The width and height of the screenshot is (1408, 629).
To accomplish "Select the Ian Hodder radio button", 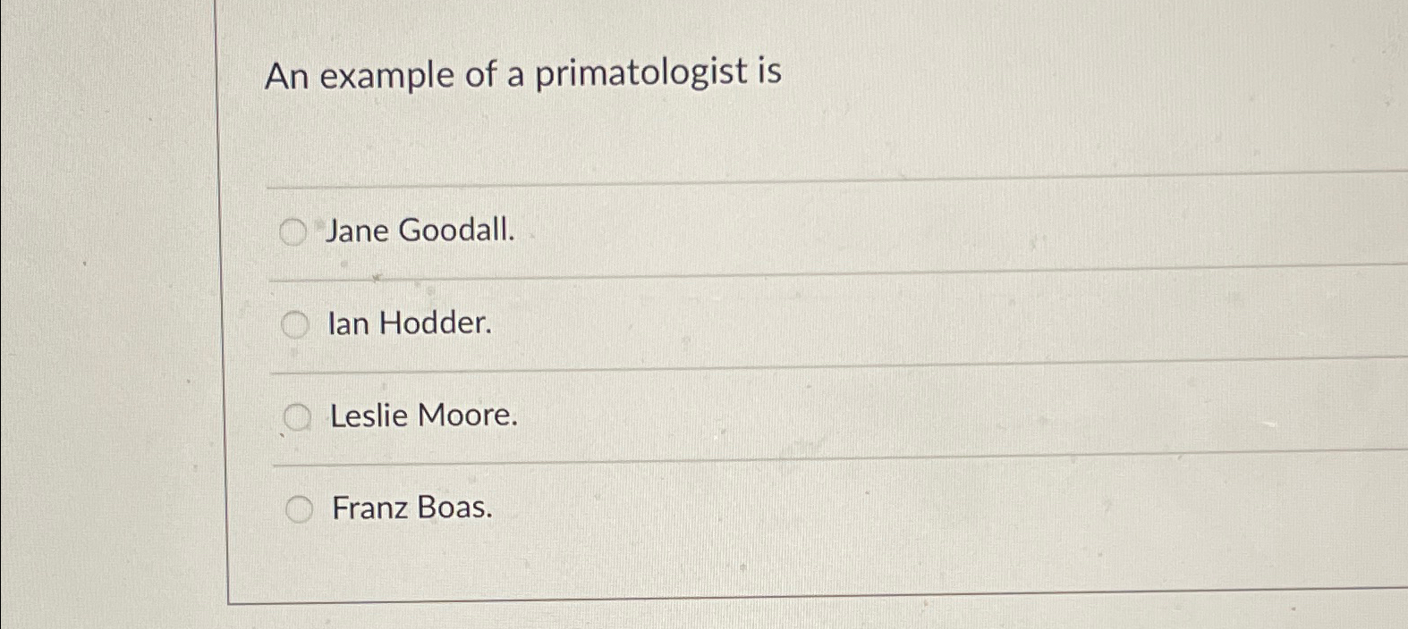I will click(293, 325).
